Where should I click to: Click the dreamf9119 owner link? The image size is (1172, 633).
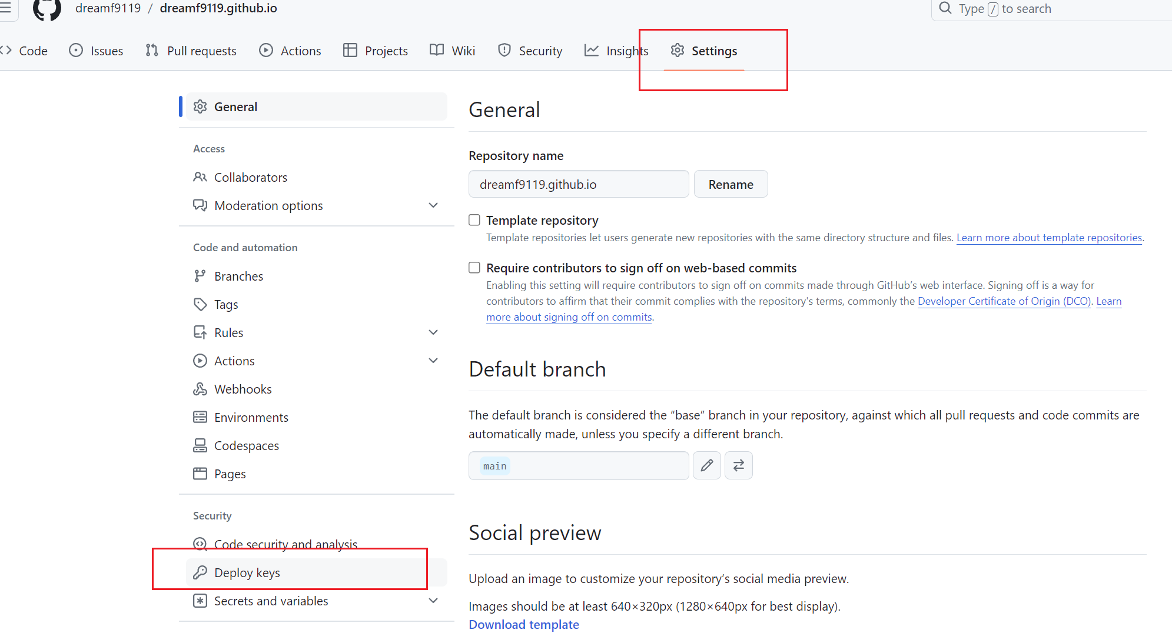pos(108,8)
